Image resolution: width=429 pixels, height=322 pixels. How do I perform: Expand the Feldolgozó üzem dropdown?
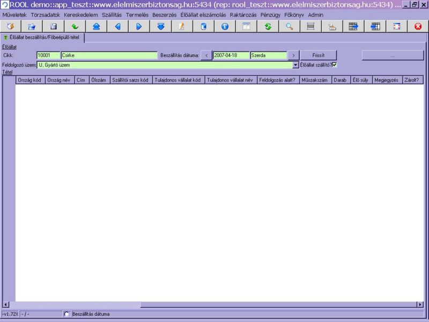pos(295,65)
